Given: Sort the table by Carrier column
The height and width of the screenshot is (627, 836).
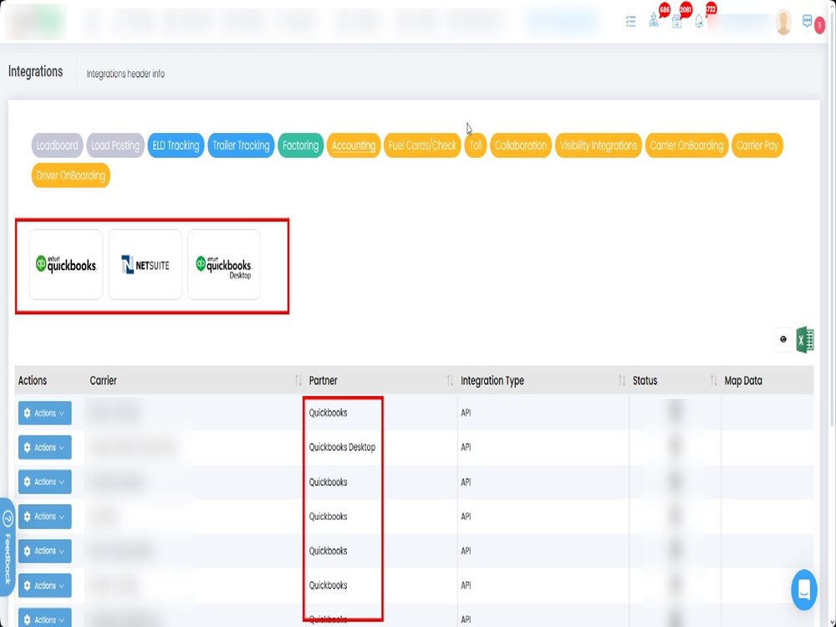Looking at the screenshot, I should coord(298,380).
